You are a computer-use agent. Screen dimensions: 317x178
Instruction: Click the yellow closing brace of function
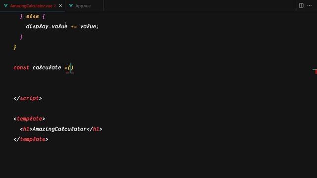pyautogui.click(x=15, y=47)
